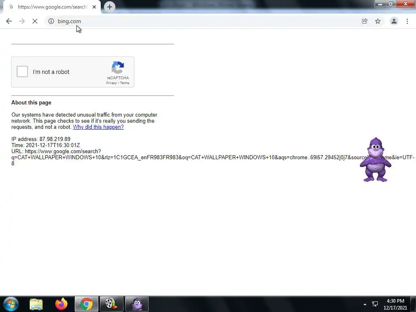Open Chrome three-dot menu

click(x=407, y=21)
